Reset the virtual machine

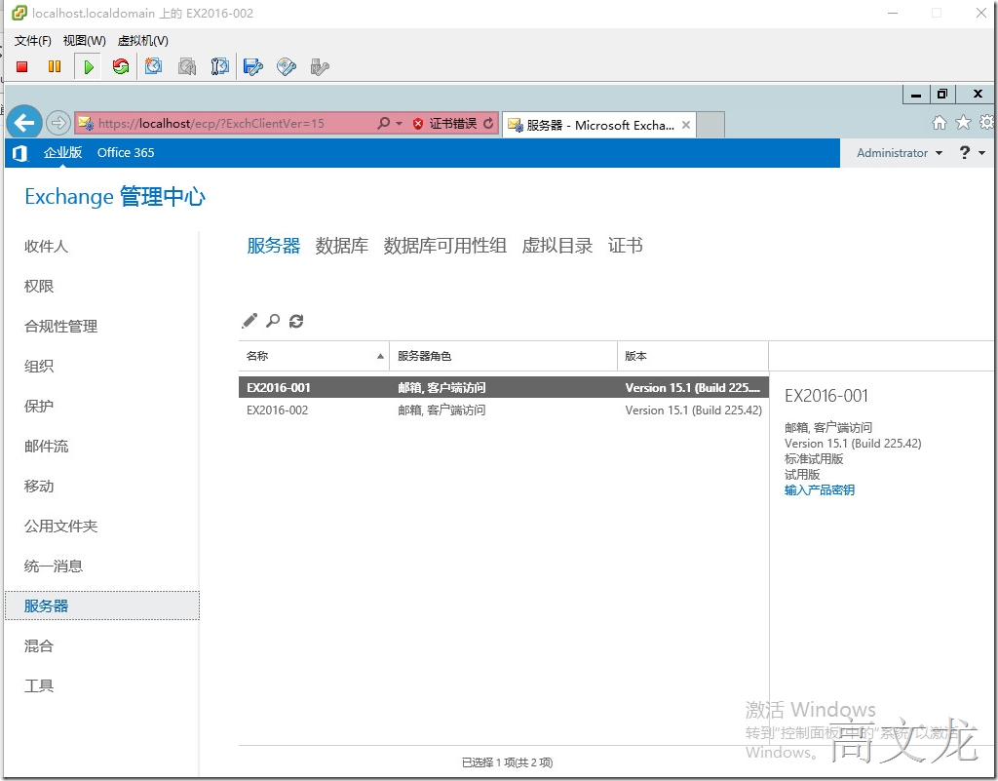point(120,67)
